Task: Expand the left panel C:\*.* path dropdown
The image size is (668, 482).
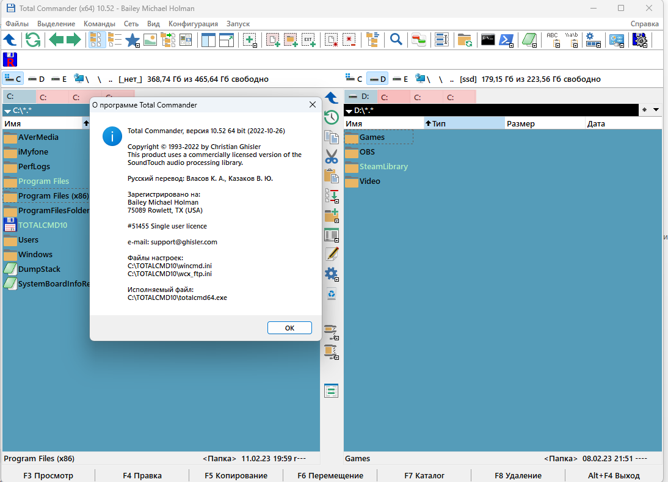Action: point(8,111)
